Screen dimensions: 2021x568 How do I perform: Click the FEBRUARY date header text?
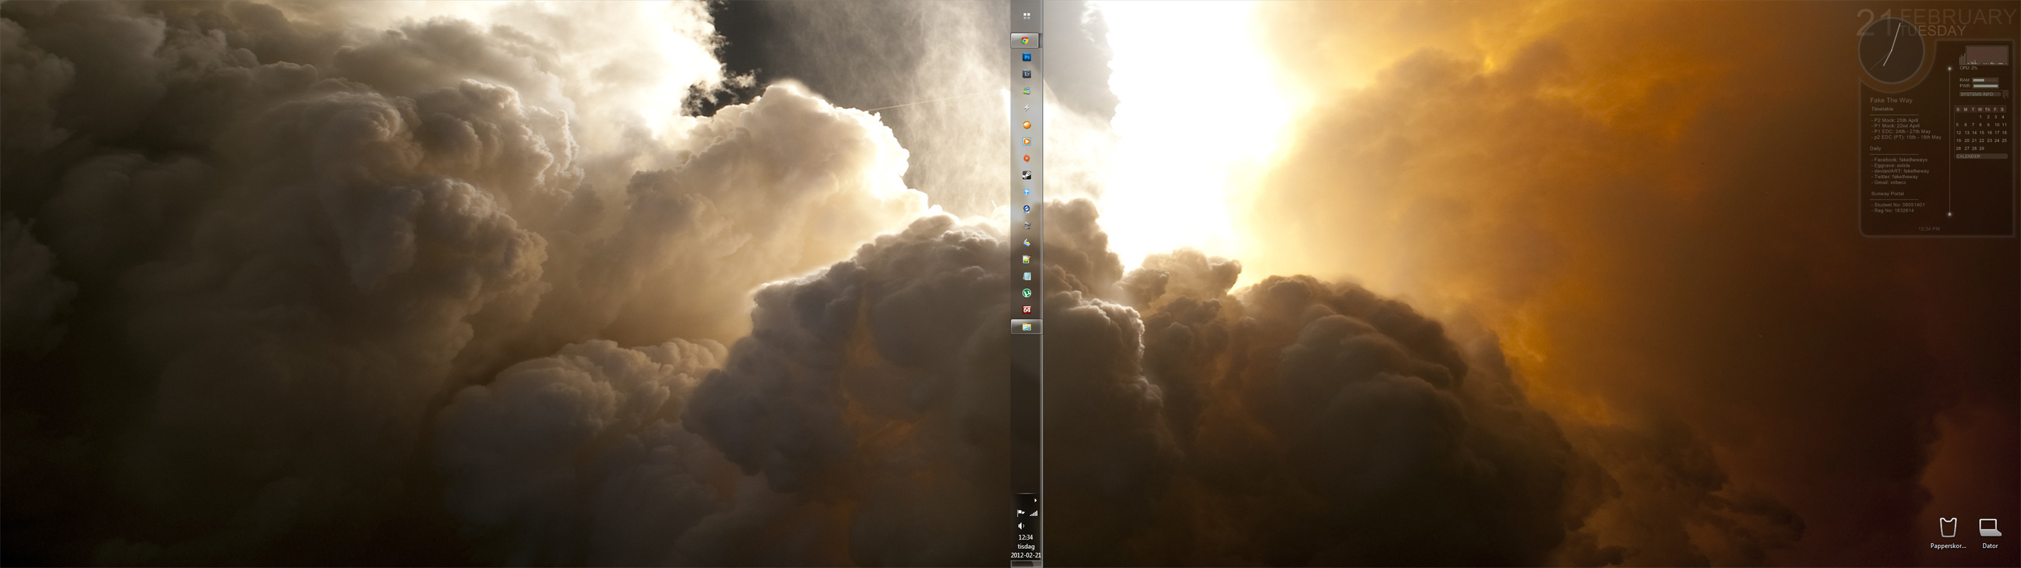pos(1958,17)
